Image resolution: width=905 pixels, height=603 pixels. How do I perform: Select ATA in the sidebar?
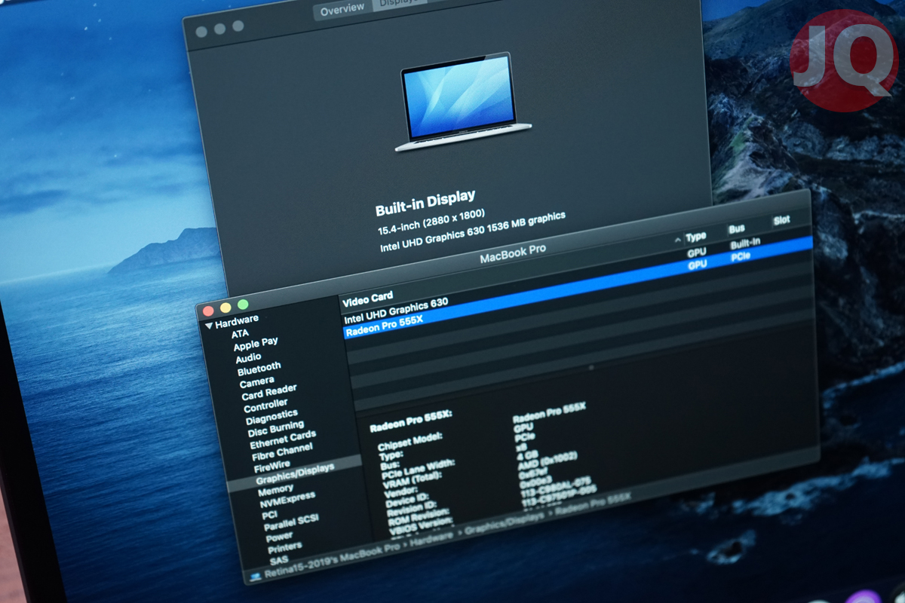(x=240, y=333)
